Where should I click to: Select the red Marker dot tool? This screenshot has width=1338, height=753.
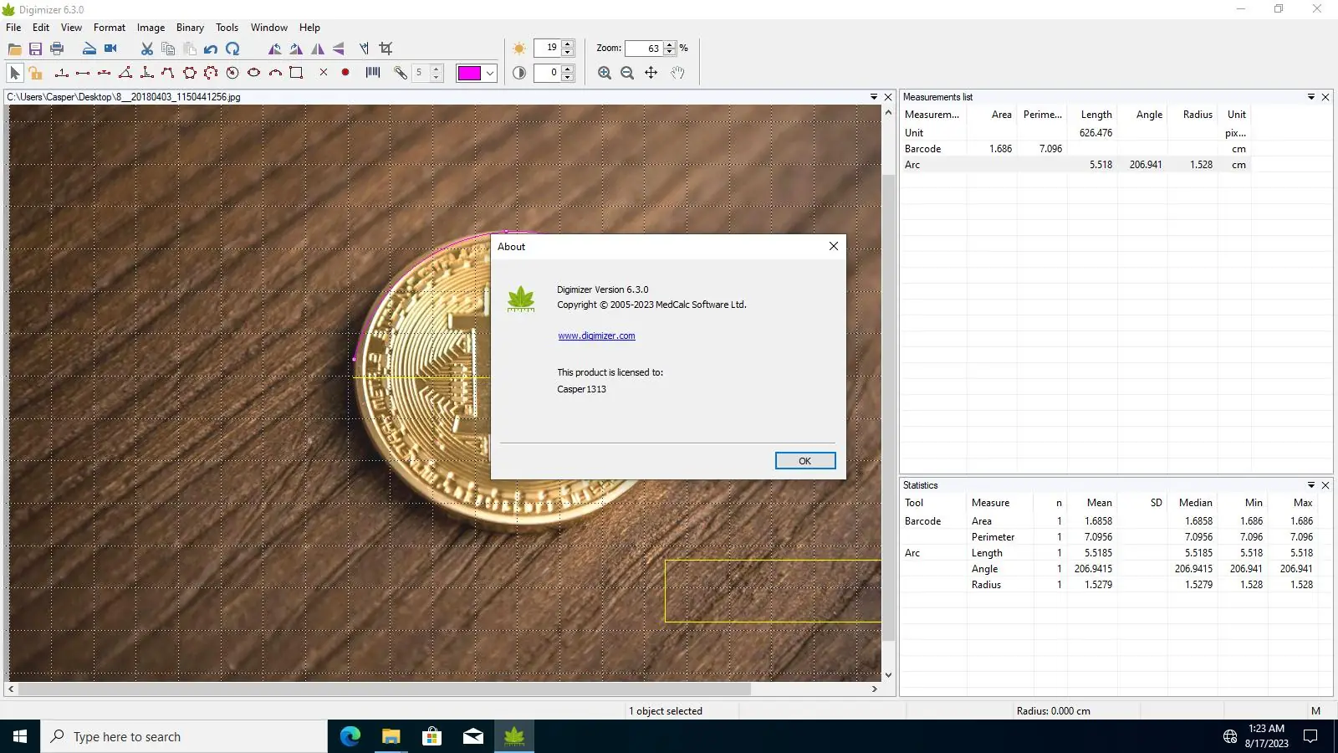[345, 73]
